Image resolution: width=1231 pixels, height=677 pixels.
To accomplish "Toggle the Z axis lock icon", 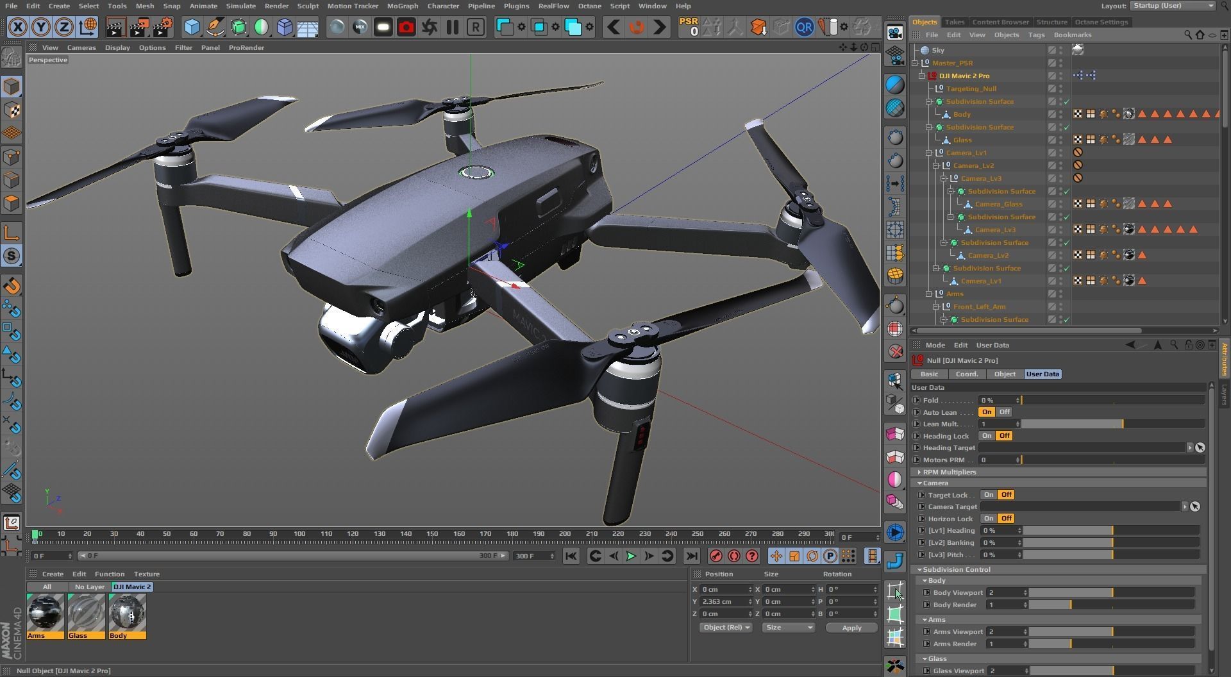I will click(x=64, y=27).
